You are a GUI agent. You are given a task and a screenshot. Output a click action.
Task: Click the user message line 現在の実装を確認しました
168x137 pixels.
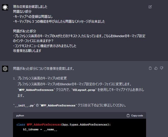(30, 7)
